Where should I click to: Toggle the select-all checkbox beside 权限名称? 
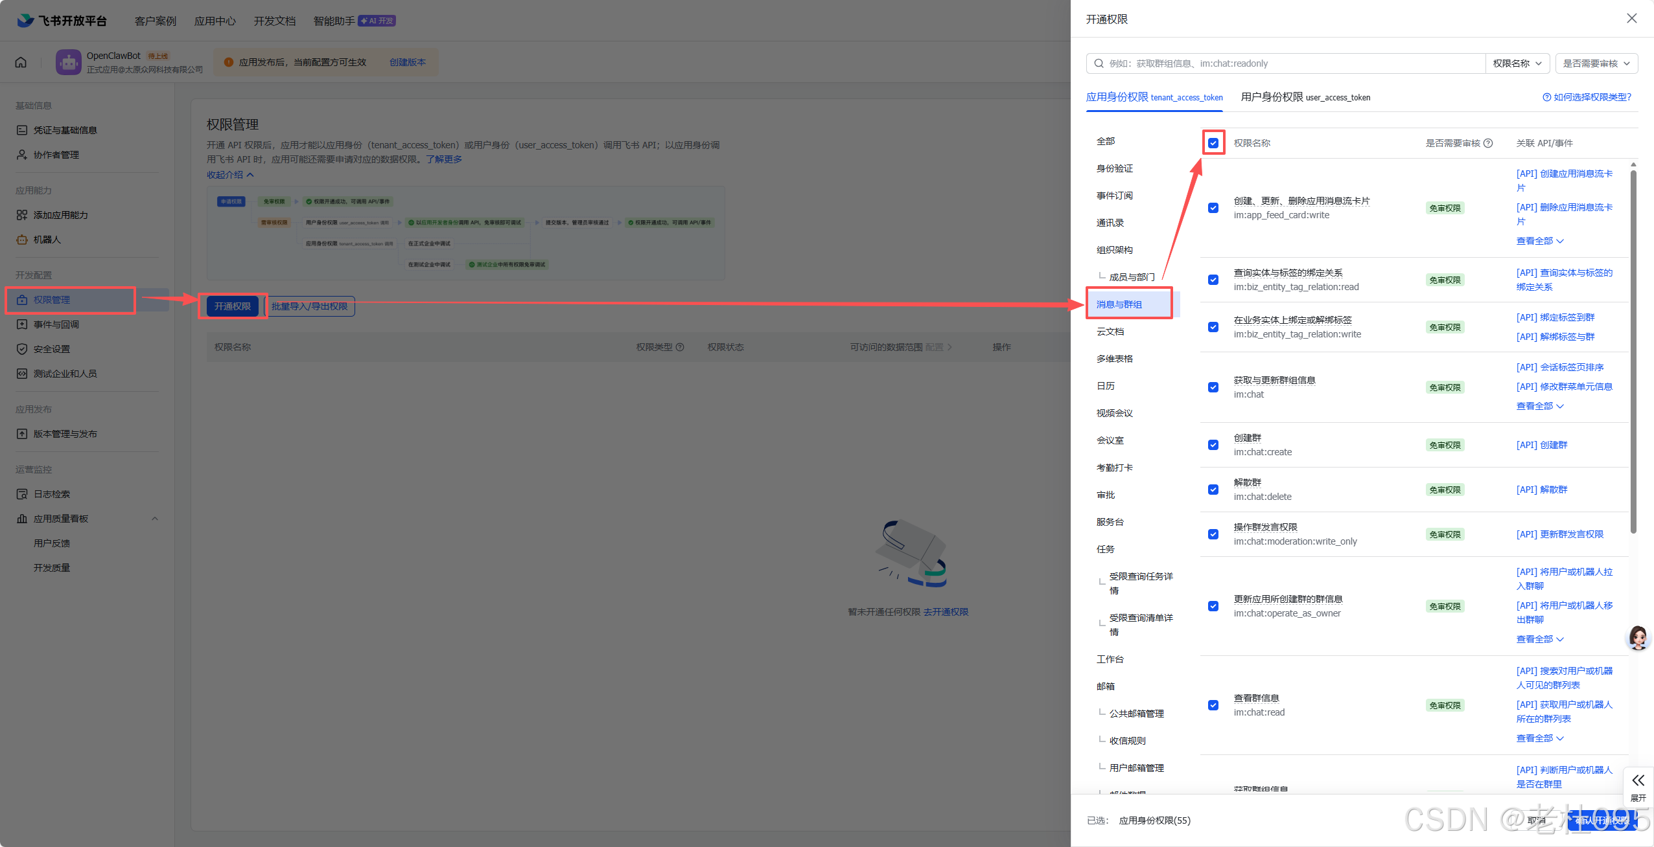[x=1213, y=143]
